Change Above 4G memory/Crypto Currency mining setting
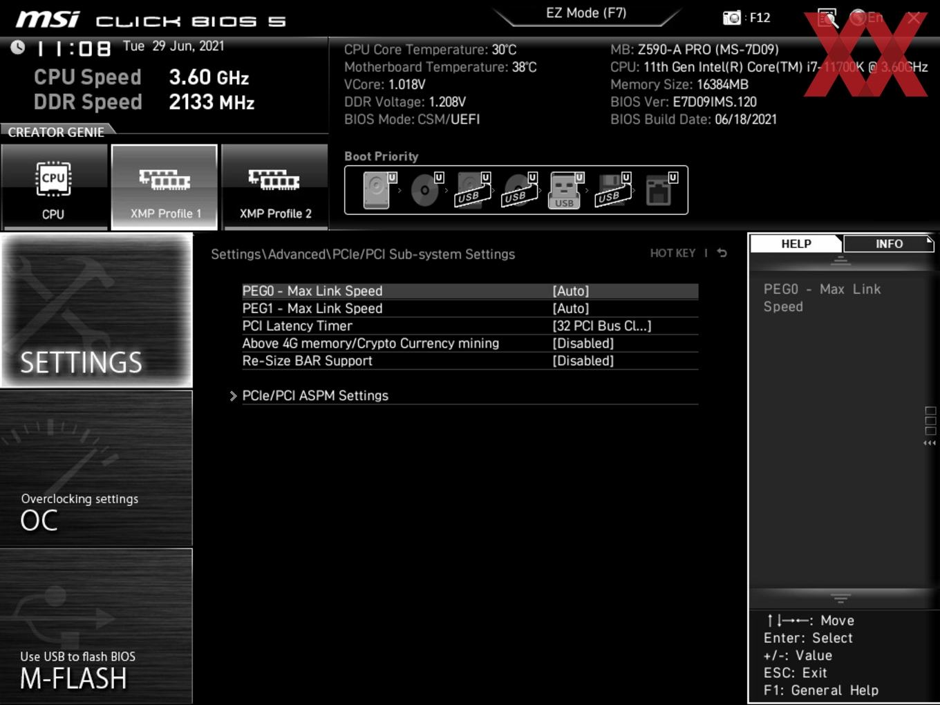Viewport: 940px width, 705px height. point(470,344)
